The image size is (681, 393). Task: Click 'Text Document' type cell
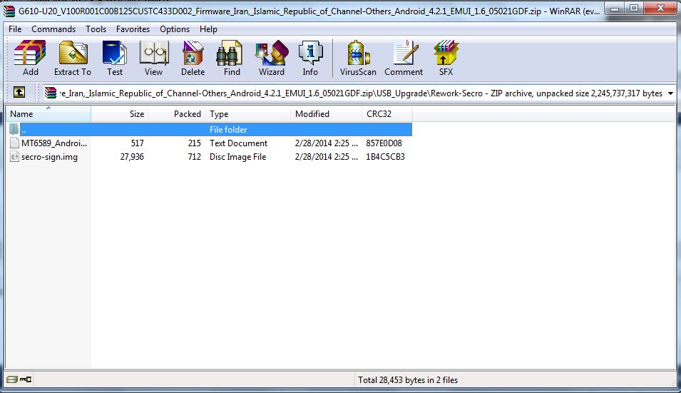[x=238, y=143]
